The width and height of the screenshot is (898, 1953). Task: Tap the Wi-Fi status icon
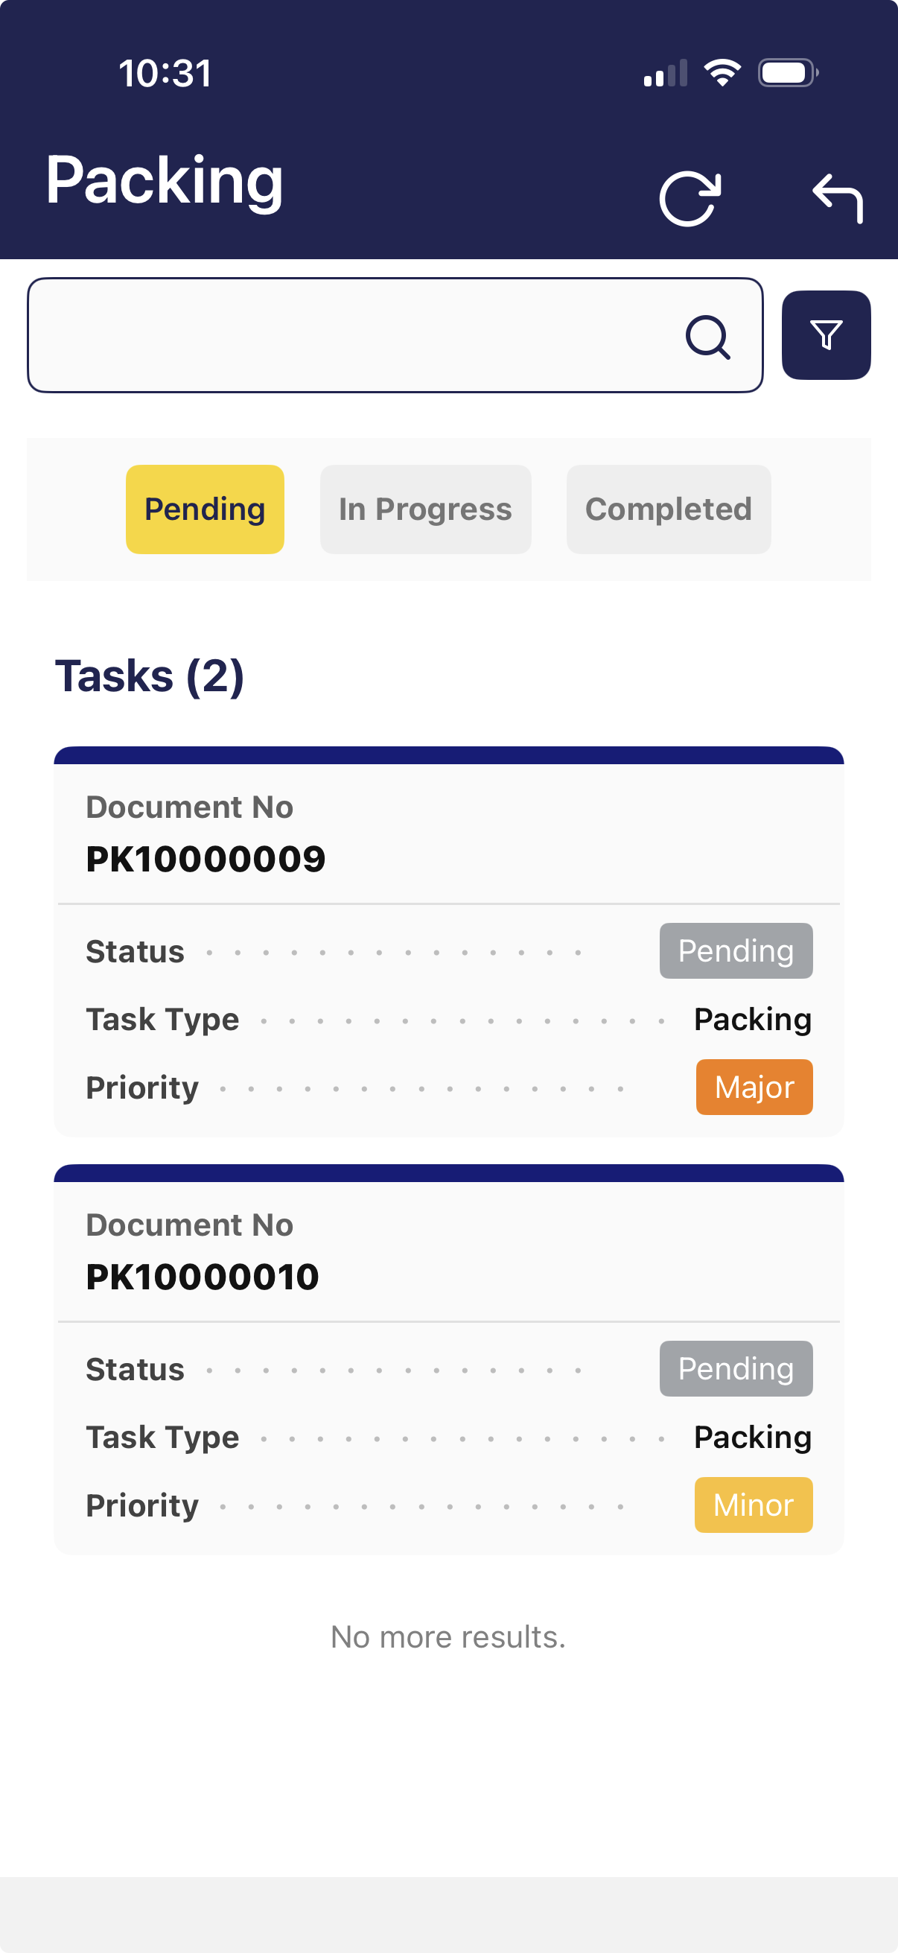point(722,73)
